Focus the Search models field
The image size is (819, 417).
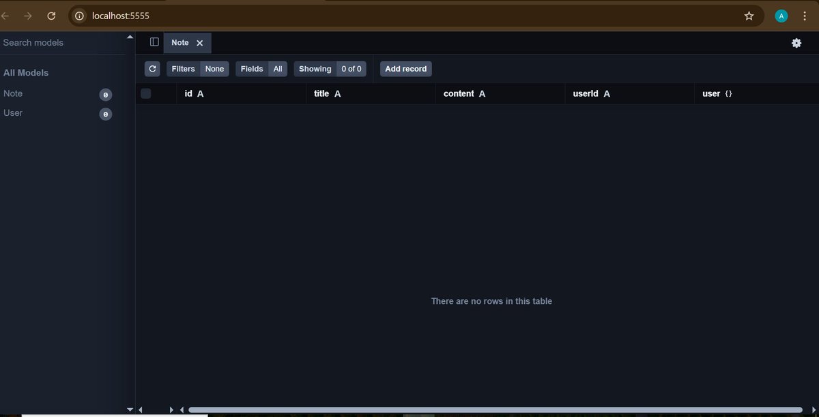(61, 42)
